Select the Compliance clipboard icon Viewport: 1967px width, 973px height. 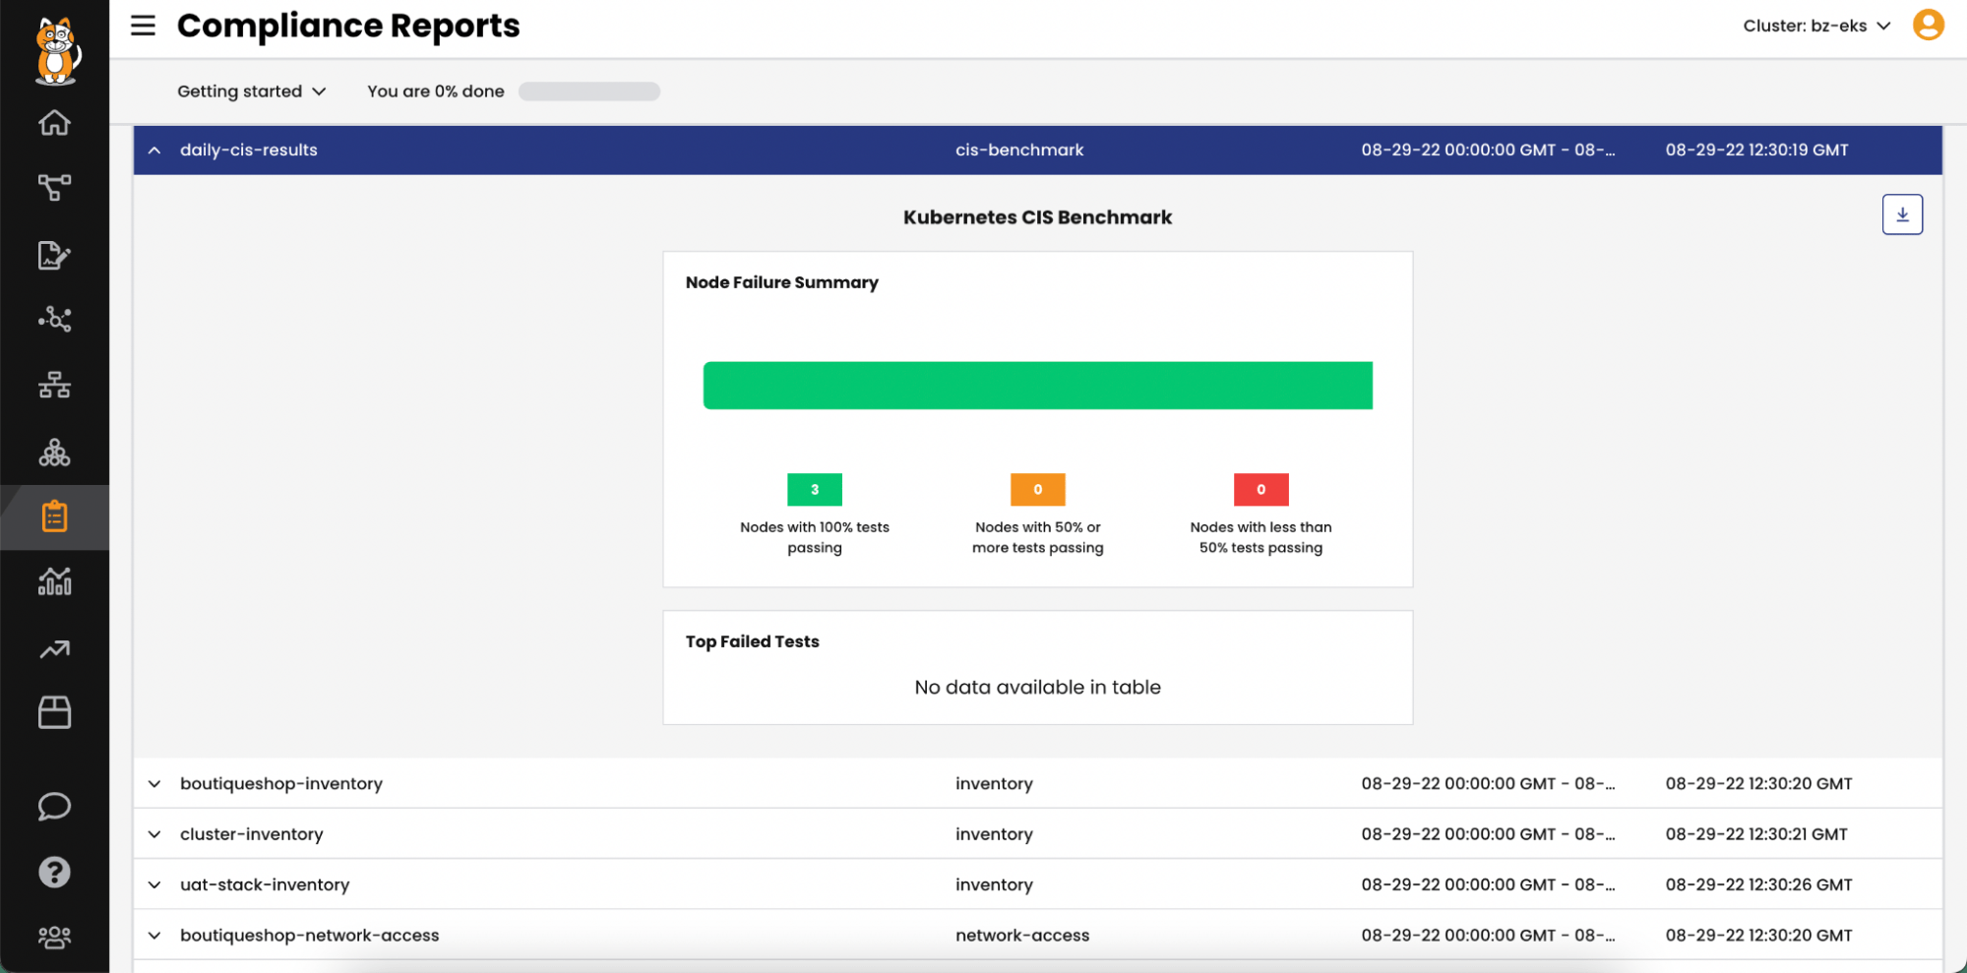point(54,517)
